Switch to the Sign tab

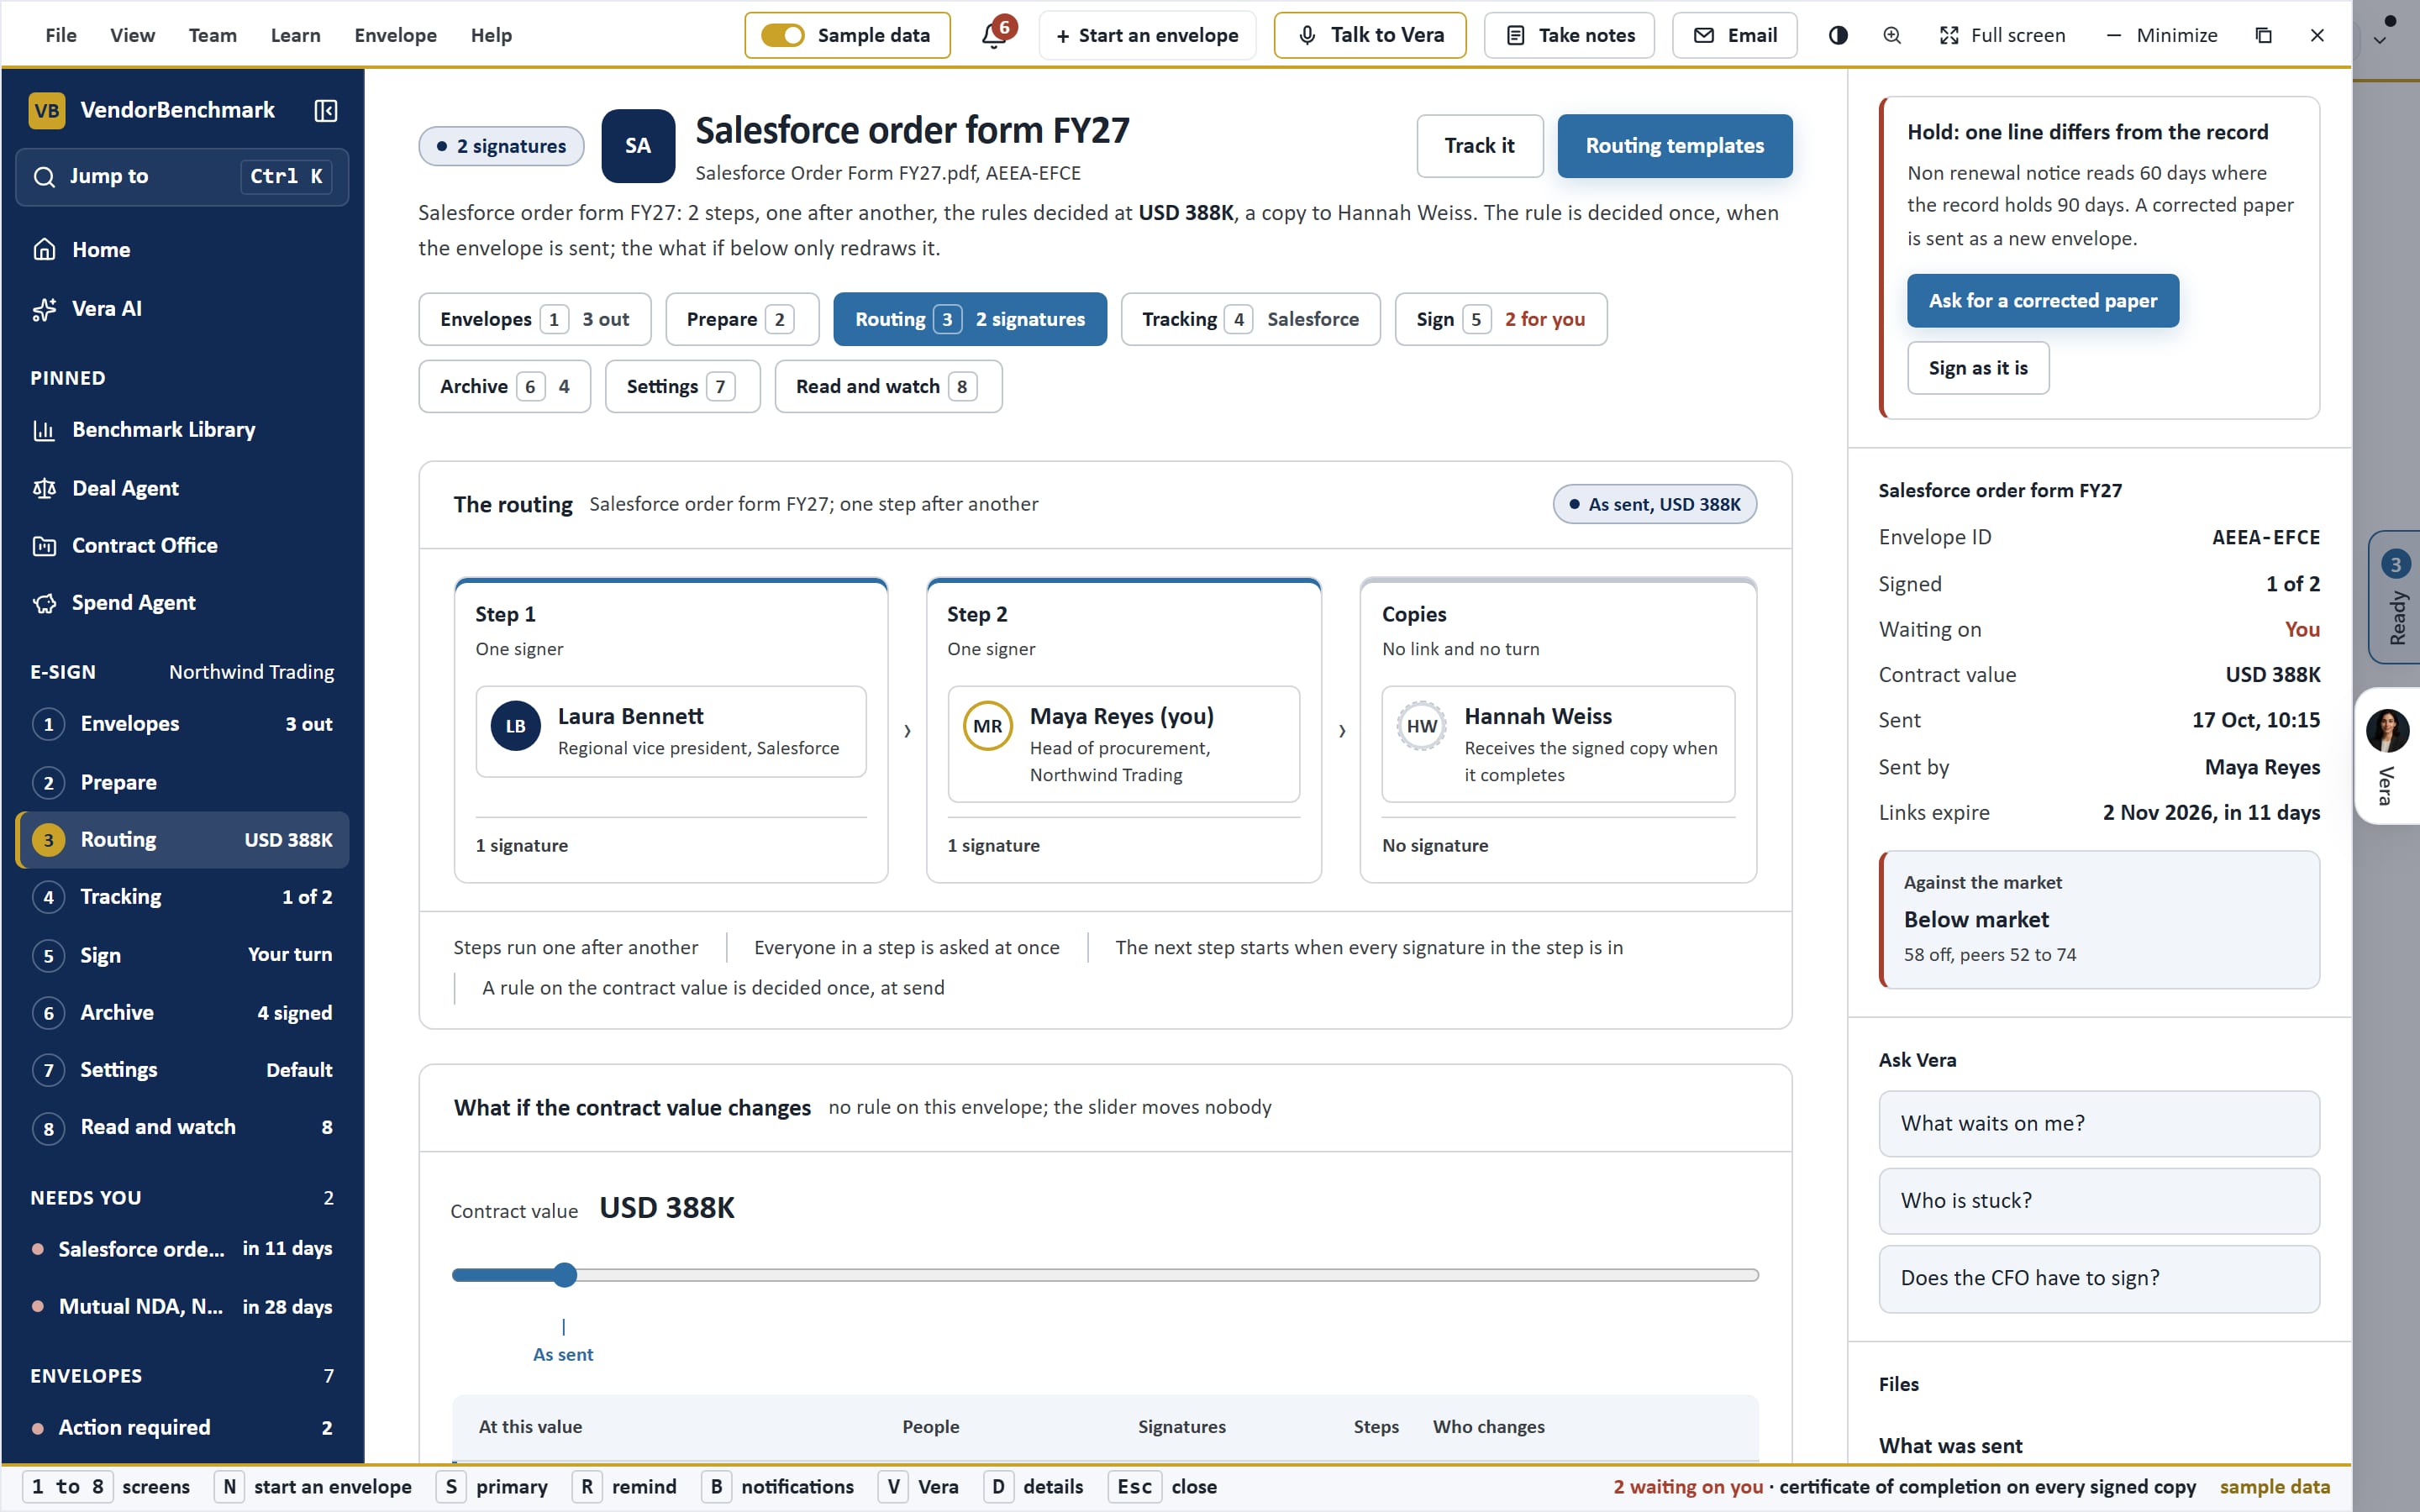1500,319
